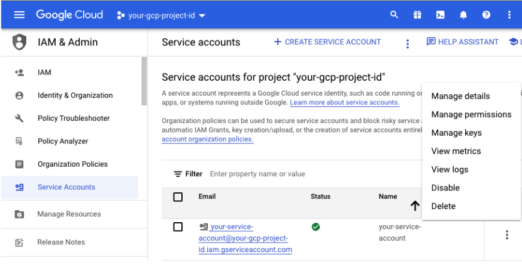The width and height of the screenshot is (522, 267).
Task: Open the your-service-account email link
Action: point(245,238)
